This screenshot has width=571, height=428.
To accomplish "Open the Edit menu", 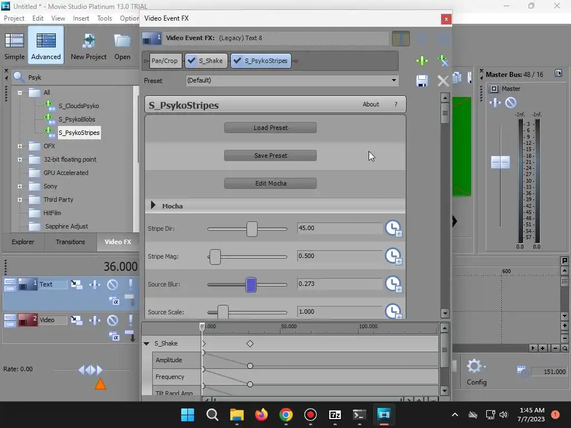I will (x=38, y=18).
